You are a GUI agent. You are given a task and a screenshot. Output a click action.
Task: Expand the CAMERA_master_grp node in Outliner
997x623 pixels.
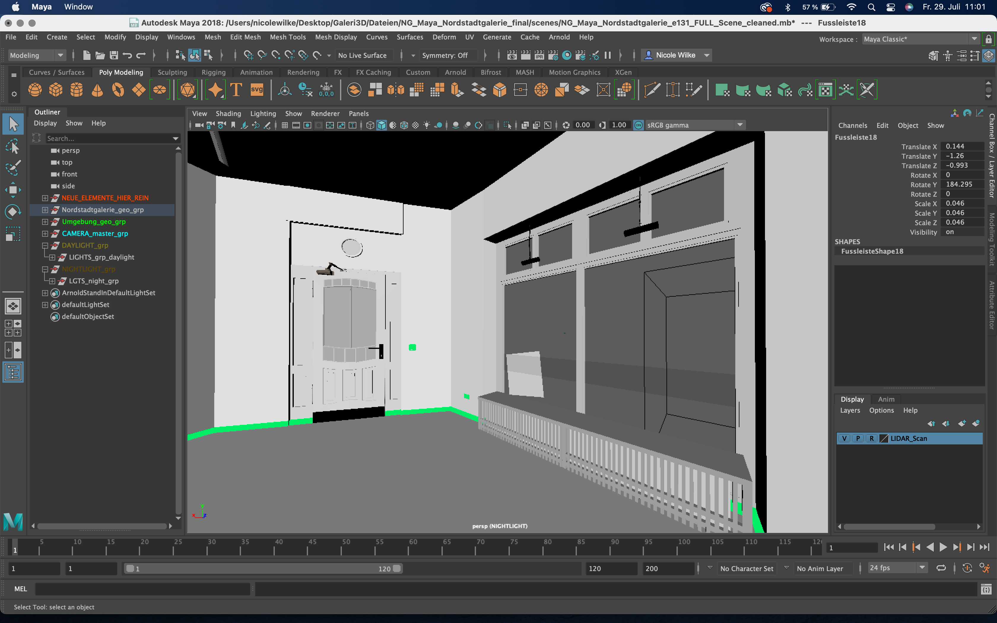(45, 234)
